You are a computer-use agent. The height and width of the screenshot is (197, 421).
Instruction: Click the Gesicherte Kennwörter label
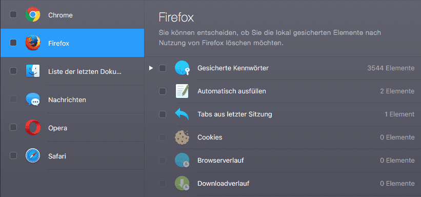point(233,68)
